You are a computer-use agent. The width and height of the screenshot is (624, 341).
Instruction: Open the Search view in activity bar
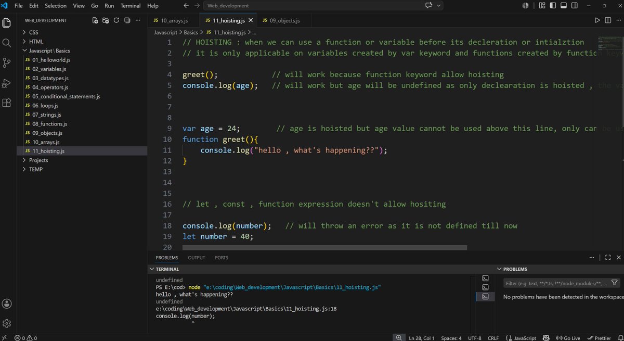click(x=7, y=43)
